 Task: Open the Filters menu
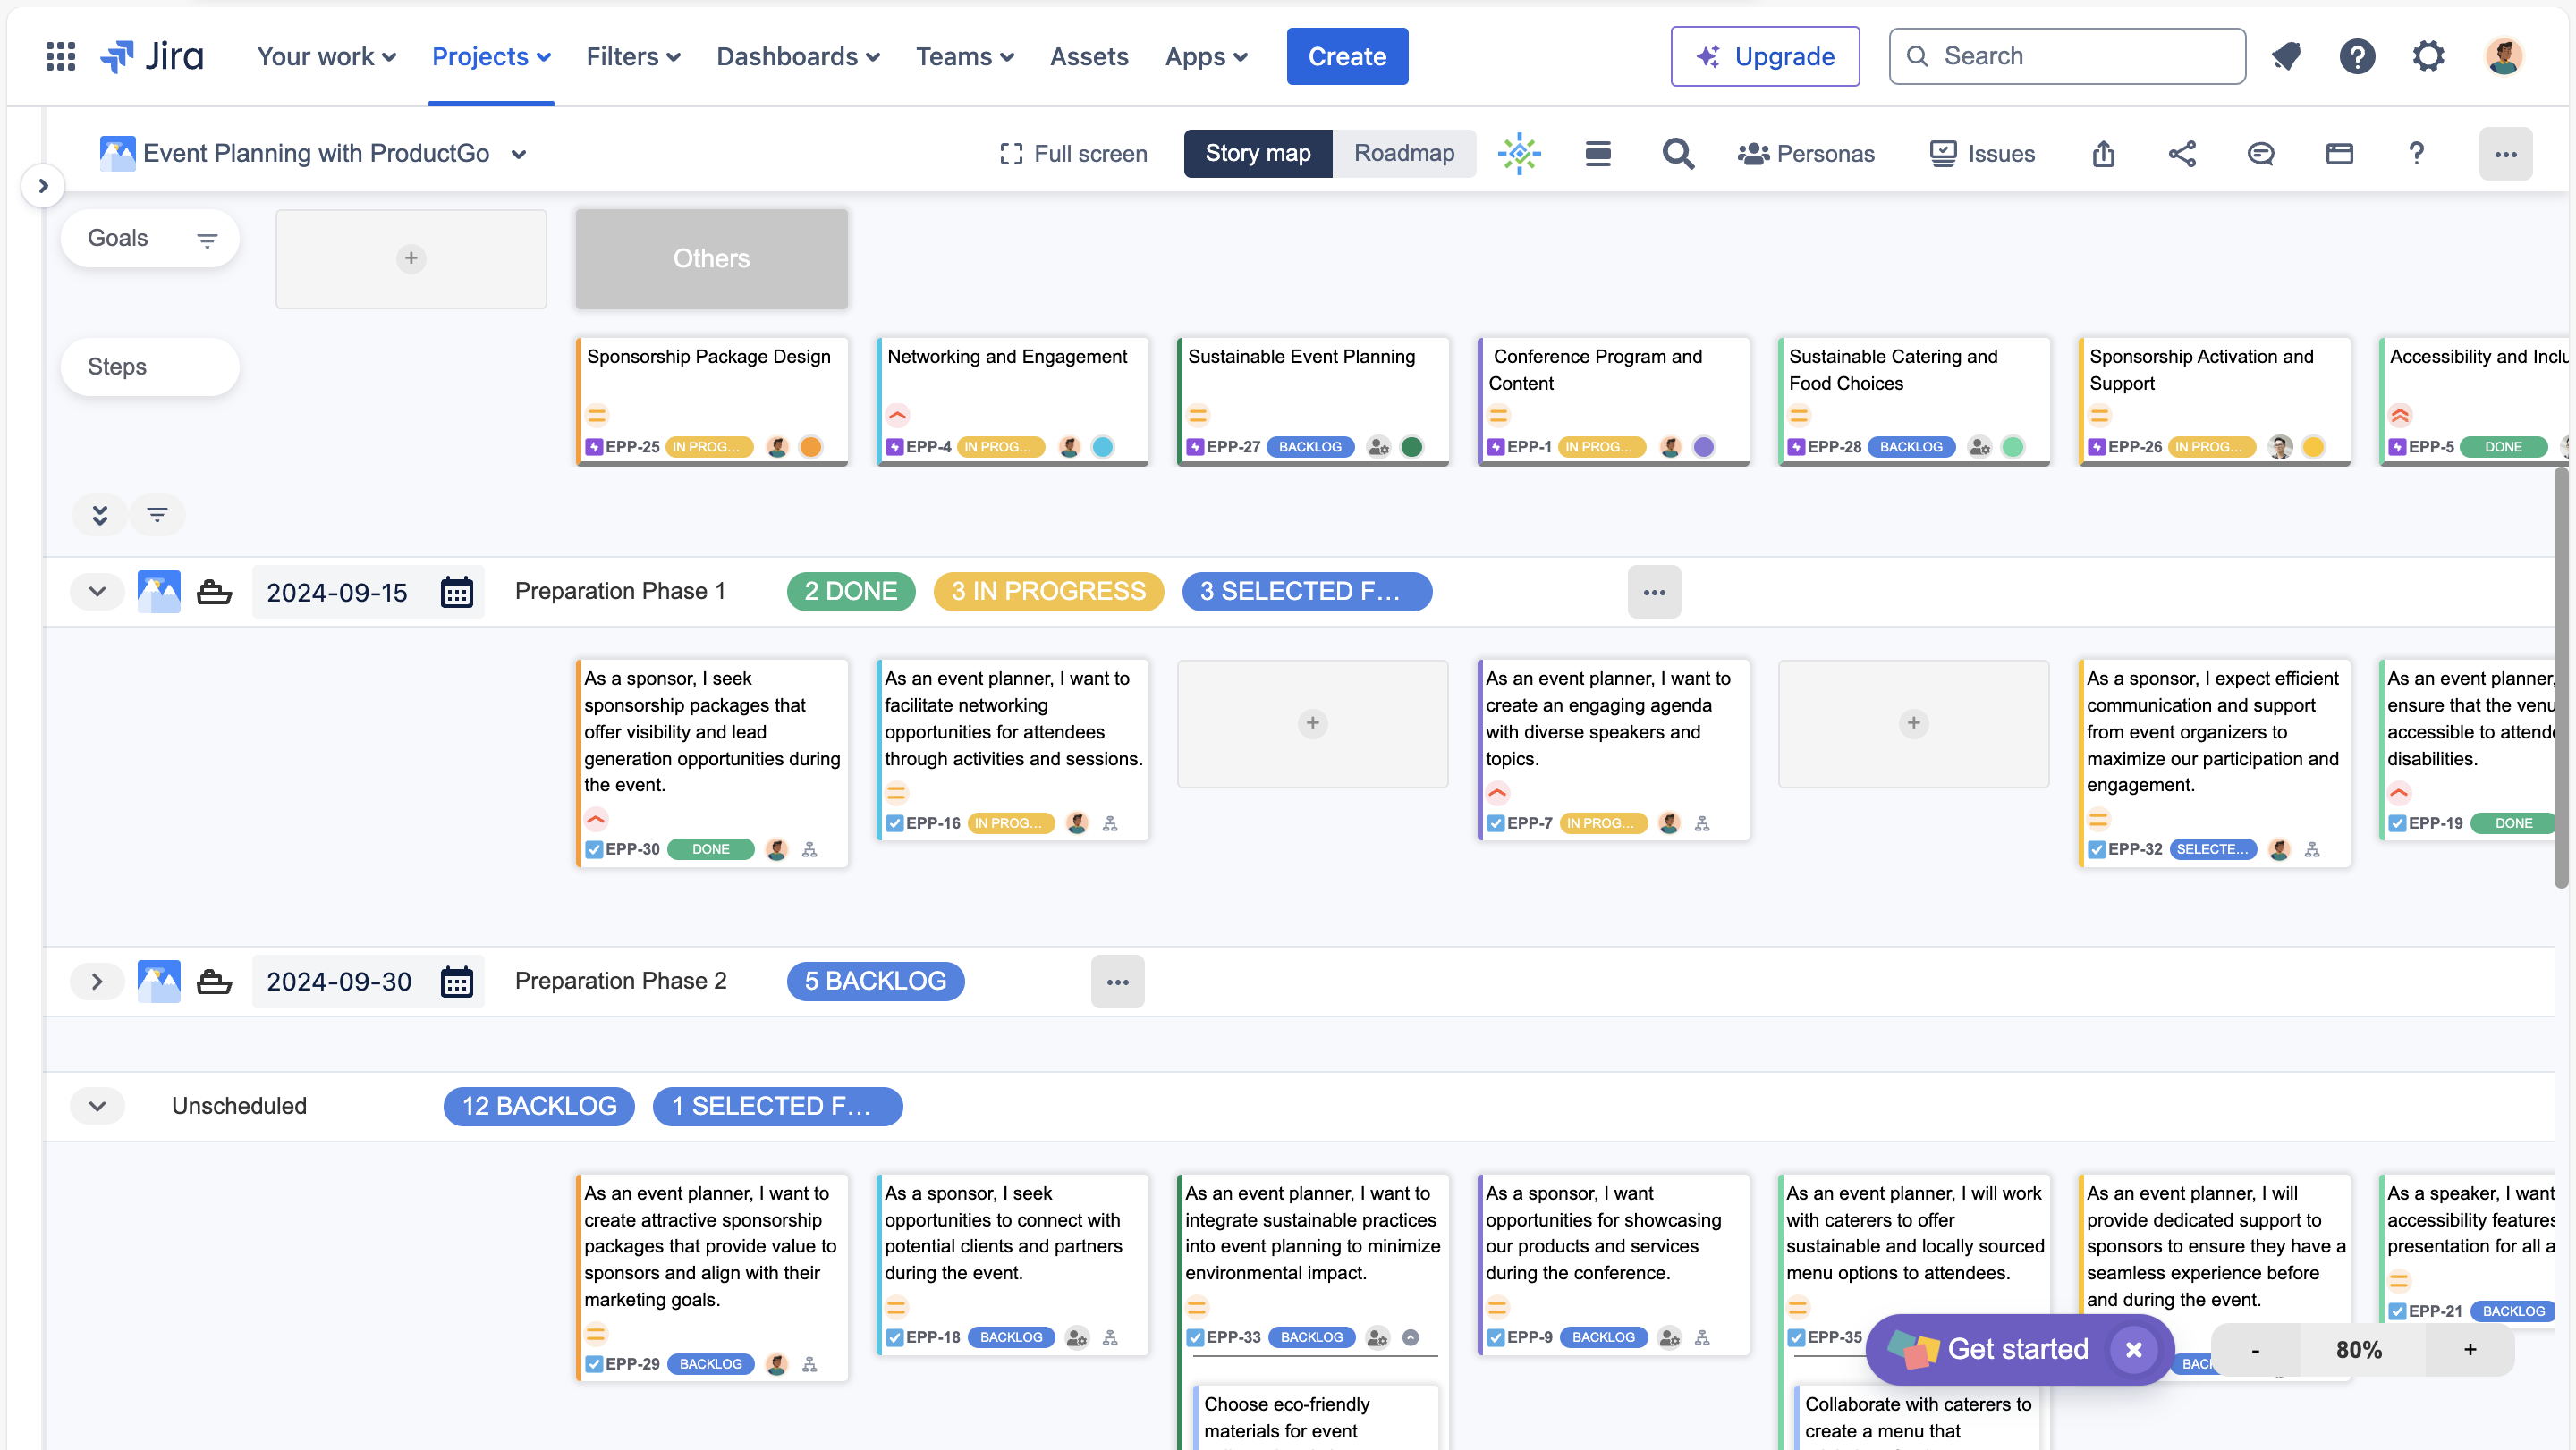click(633, 56)
